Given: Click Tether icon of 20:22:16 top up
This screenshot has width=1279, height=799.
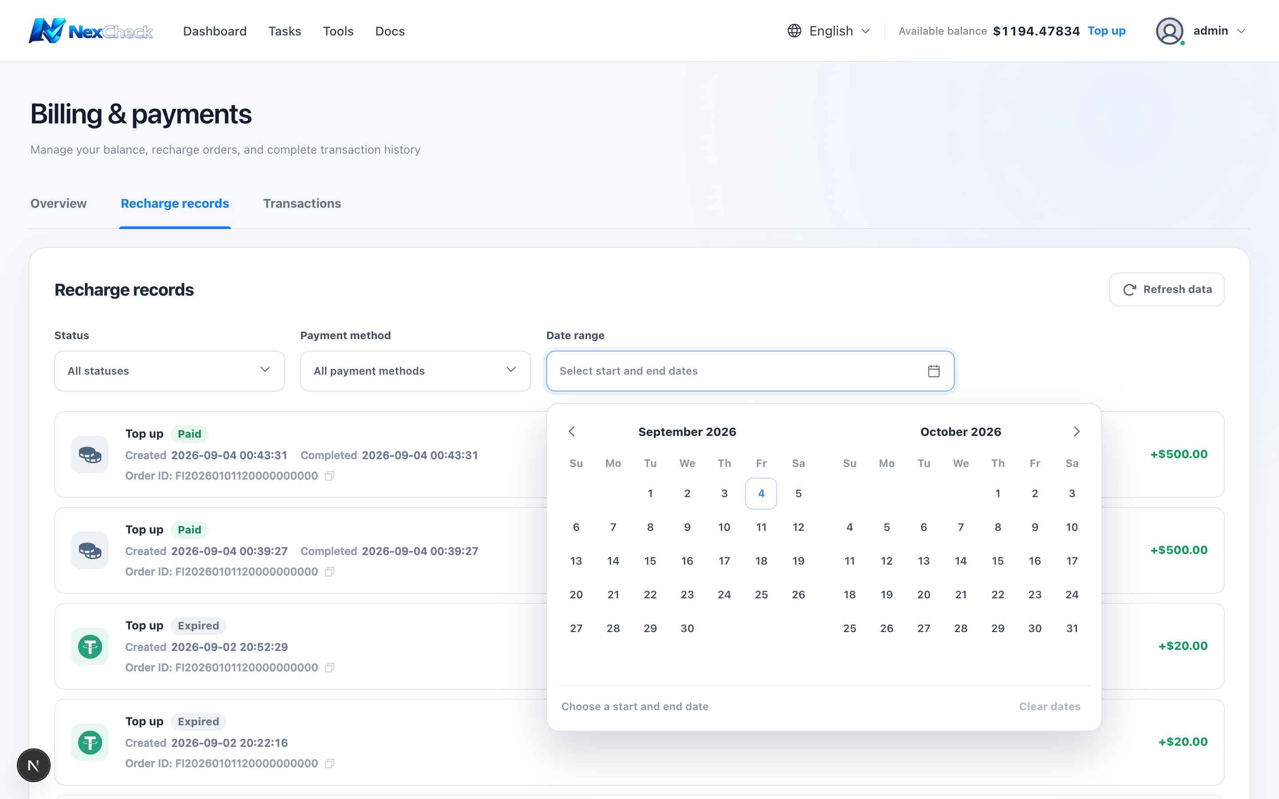Looking at the screenshot, I should [90, 742].
